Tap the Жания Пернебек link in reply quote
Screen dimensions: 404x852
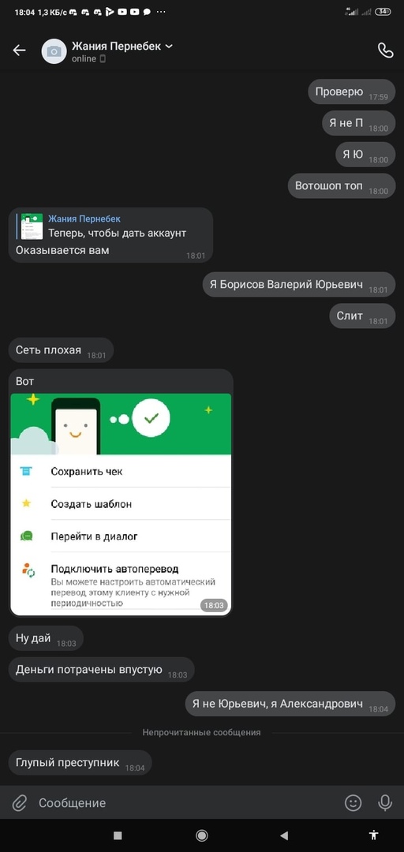(x=84, y=219)
